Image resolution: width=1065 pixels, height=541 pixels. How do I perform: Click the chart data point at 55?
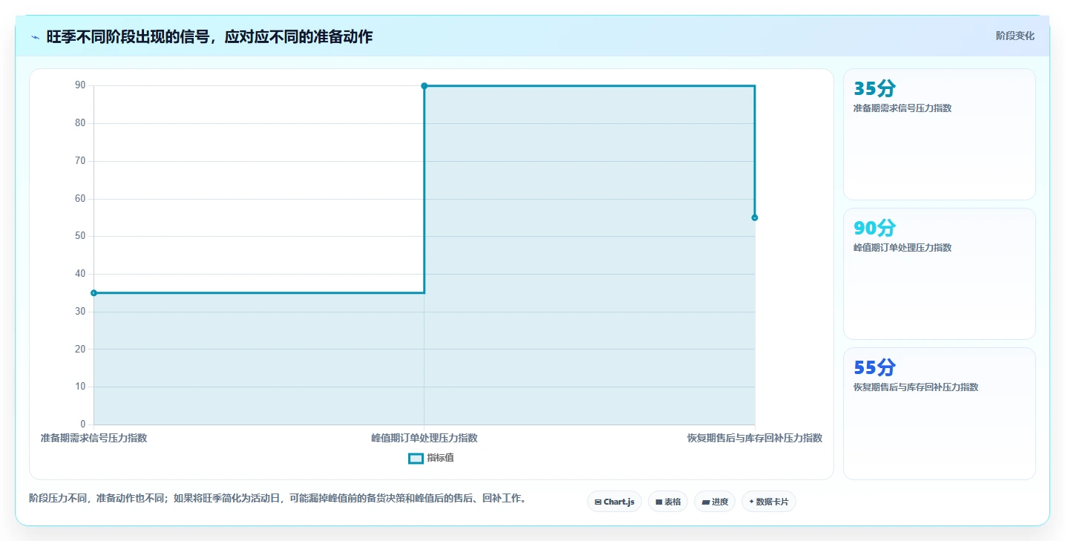(x=755, y=217)
